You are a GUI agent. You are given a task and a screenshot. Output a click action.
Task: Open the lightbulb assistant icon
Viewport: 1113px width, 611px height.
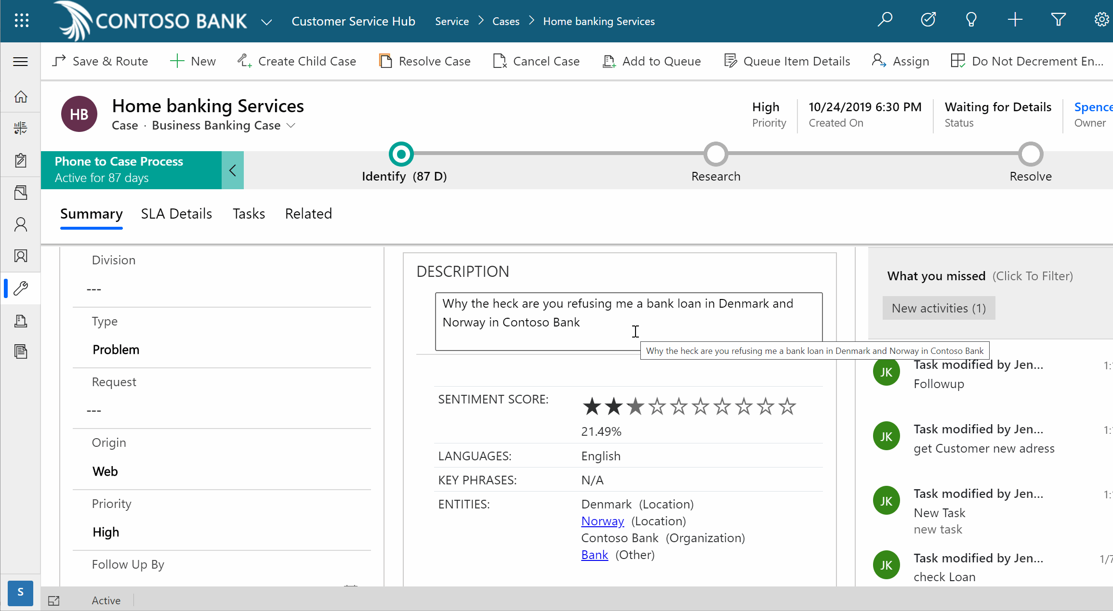pyautogui.click(x=971, y=20)
